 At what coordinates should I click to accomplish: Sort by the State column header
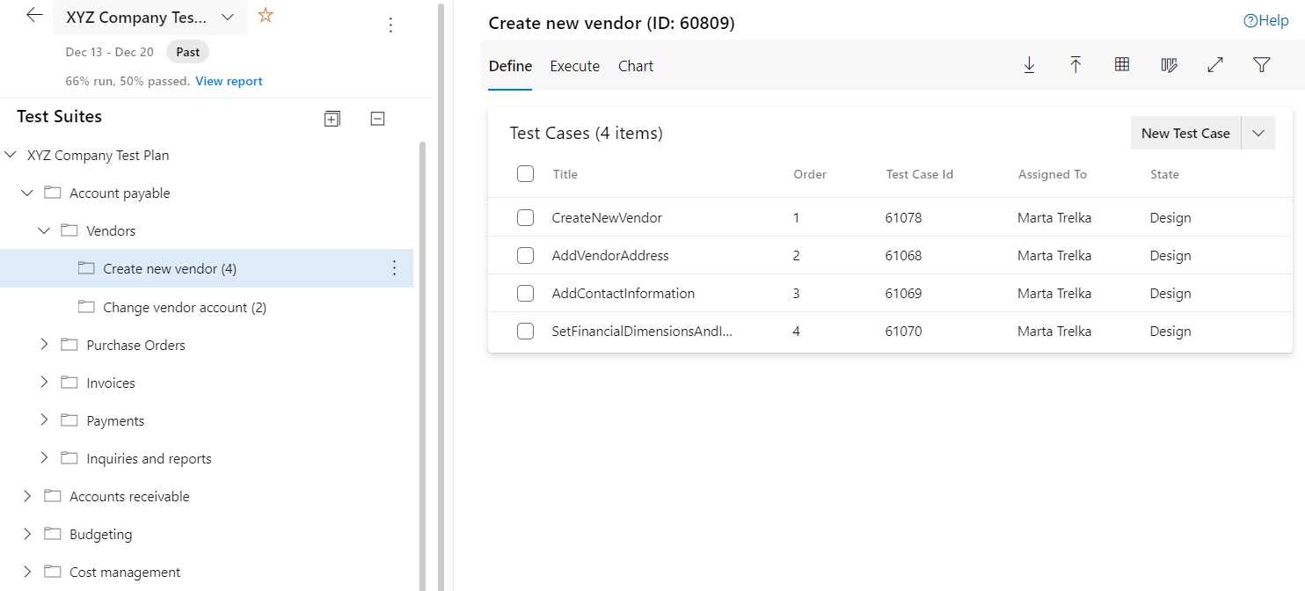[1164, 174]
